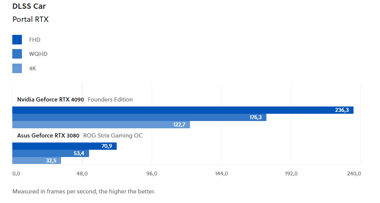Viewport: 380px width, 203px height.
Task: Select the RTX 4090 FHD bar 236,3
Action: [x=183, y=110]
